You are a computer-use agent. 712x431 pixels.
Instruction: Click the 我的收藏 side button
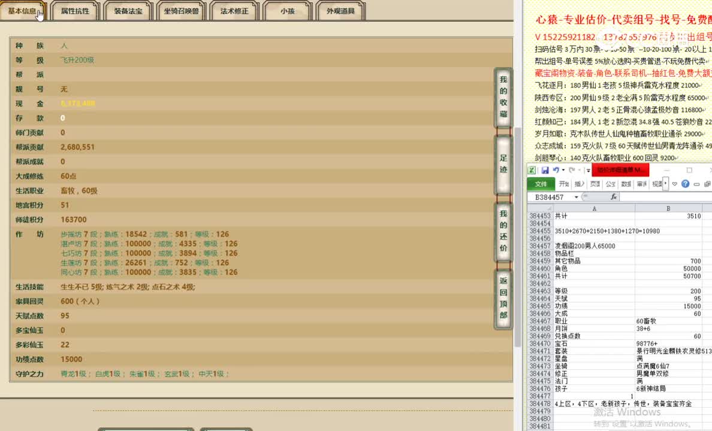point(503,96)
